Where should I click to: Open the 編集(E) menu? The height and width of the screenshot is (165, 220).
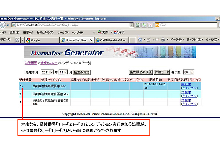(14, 33)
